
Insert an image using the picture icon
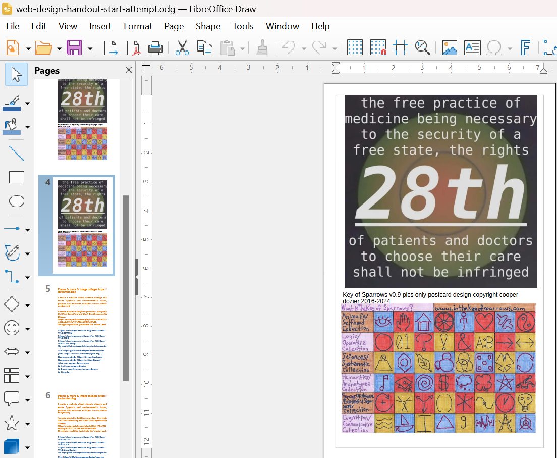point(450,47)
